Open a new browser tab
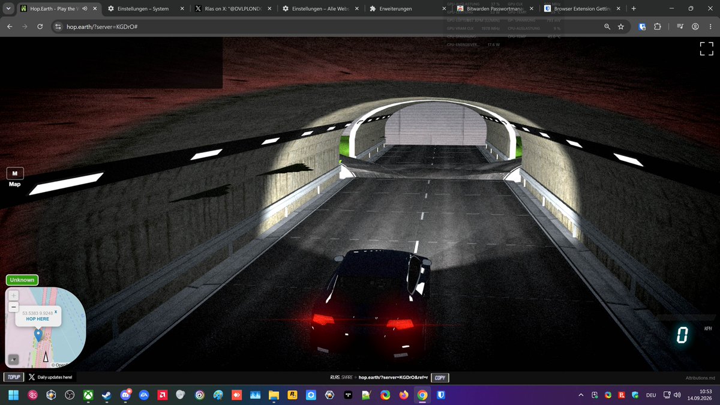Viewport: 720px width, 405px height. 634,9
